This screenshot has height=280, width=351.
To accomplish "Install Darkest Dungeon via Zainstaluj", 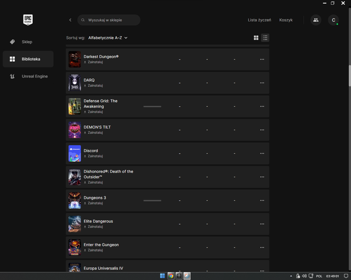I will pos(93,62).
